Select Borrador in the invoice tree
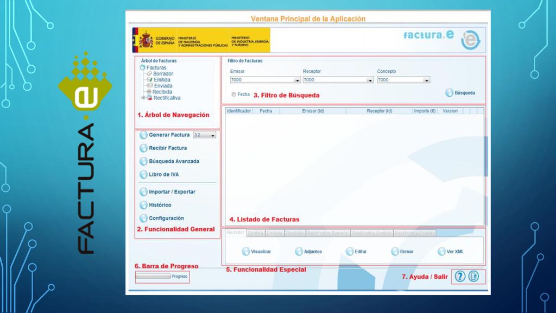Viewport: 556px width, 313px height. pyautogui.click(x=163, y=74)
